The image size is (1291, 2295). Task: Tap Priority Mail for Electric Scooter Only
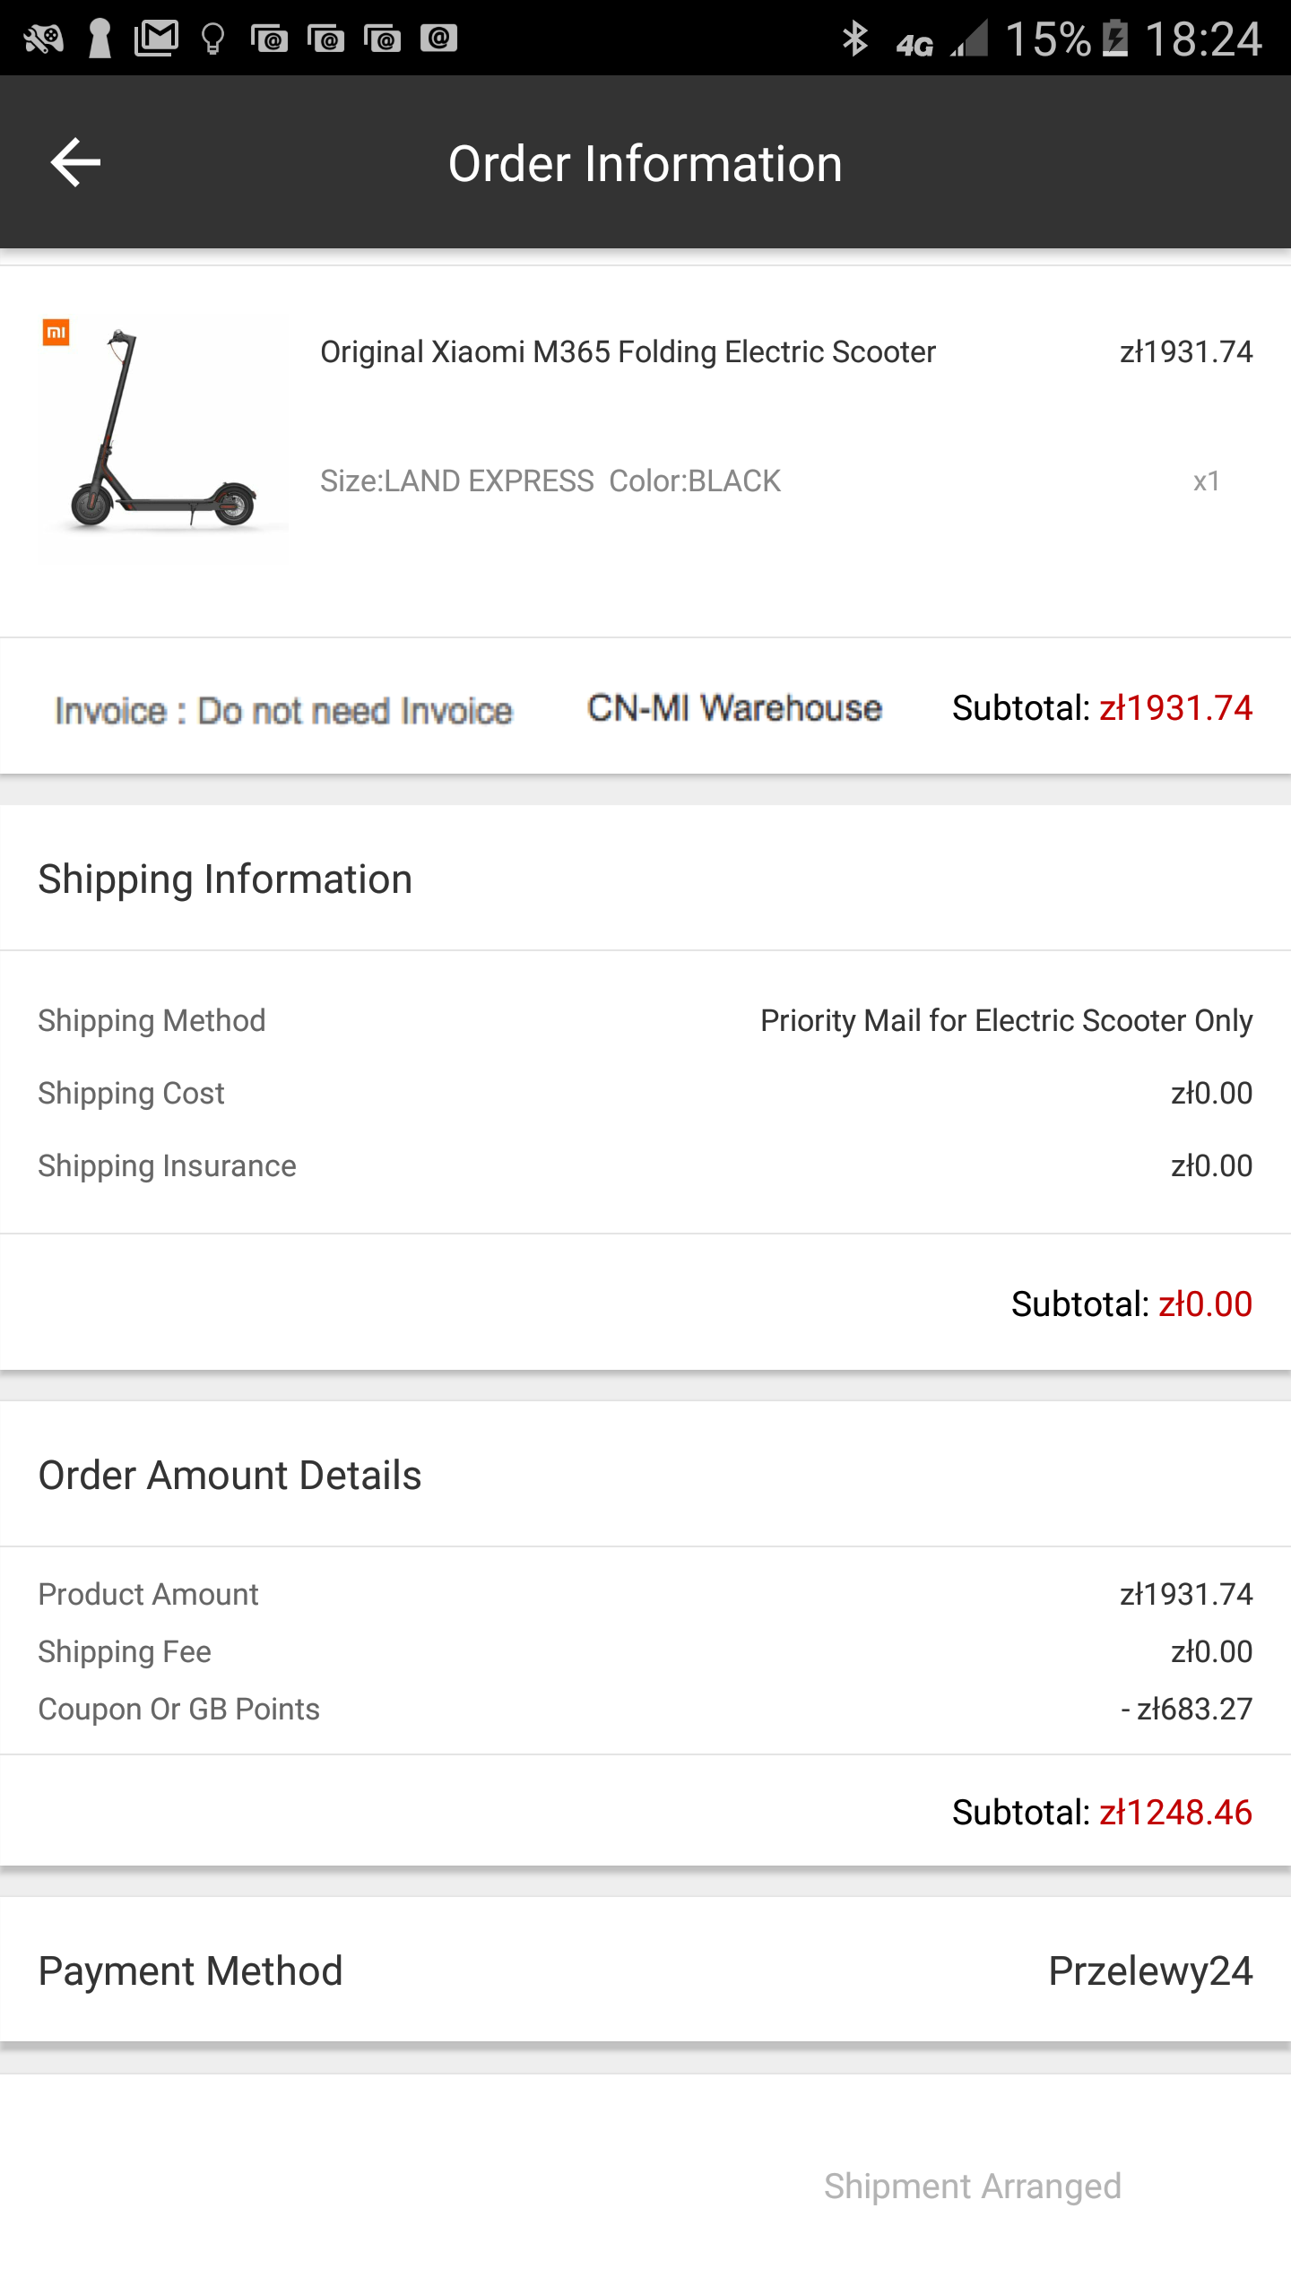pos(1006,1020)
